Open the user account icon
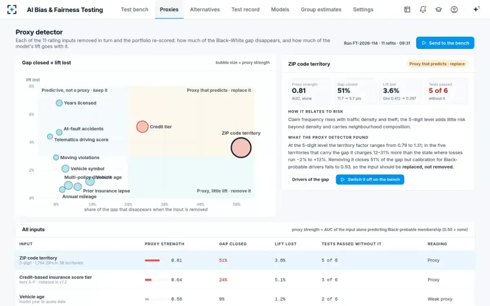The width and height of the screenshot is (490, 306). click(x=454, y=9)
